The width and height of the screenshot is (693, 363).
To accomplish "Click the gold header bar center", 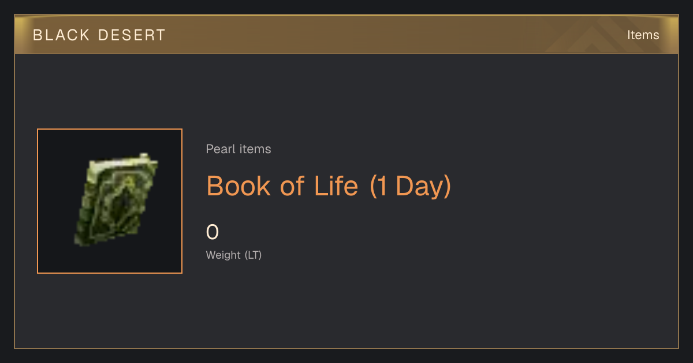I will tap(346, 35).
